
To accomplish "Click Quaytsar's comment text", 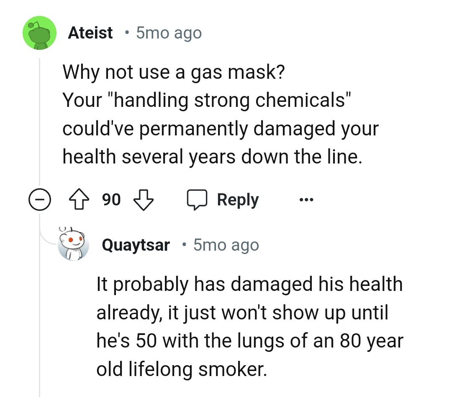I will click(x=249, y=327).
